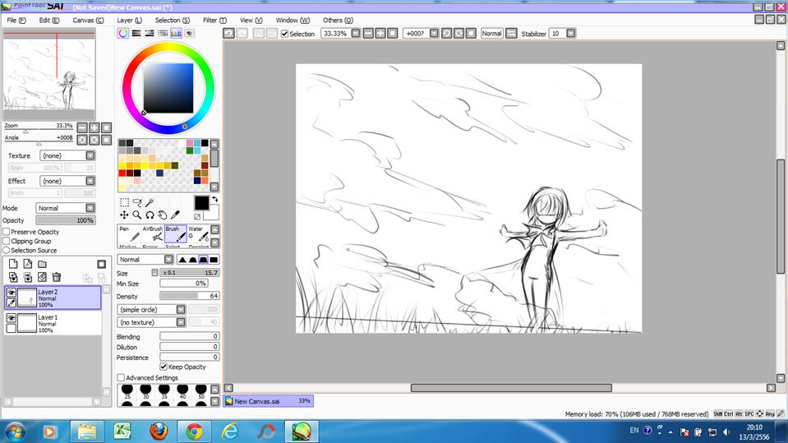788x443 pixels.
Task: Delete the selected layer trash icon
Action: tap(57, 277)
